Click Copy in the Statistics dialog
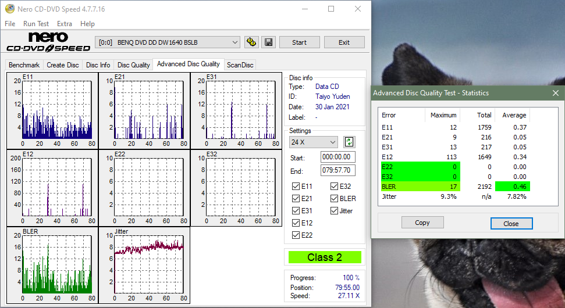The width and height of the screenshot is (565, 308). coord(422,223)
